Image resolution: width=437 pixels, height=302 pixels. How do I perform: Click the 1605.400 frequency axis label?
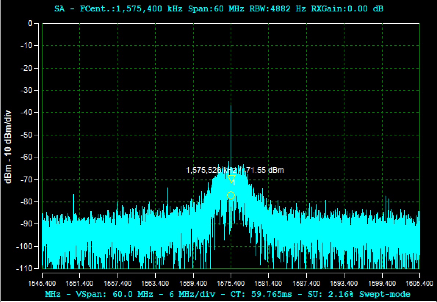(x=419, y=284)
